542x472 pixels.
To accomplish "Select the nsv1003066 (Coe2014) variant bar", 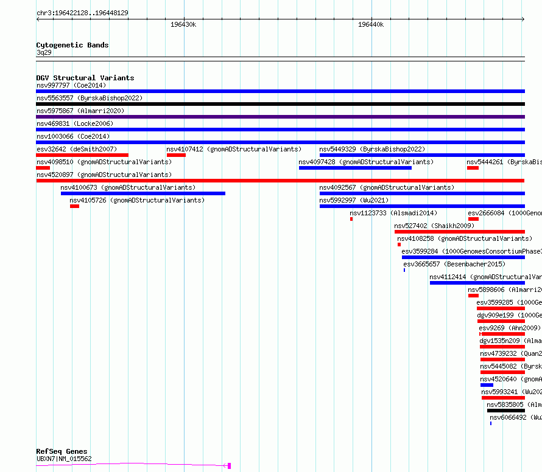I will [280, 142].
